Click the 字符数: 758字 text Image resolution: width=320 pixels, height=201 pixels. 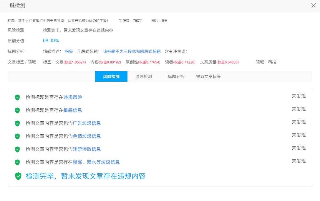click(x=131, y=21)
